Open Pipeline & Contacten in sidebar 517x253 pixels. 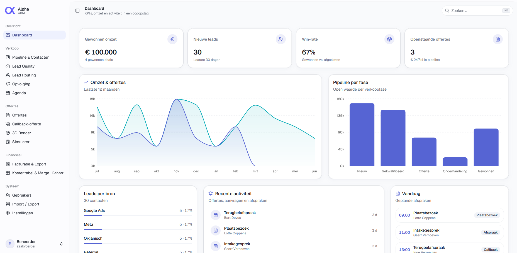[35, 57]
